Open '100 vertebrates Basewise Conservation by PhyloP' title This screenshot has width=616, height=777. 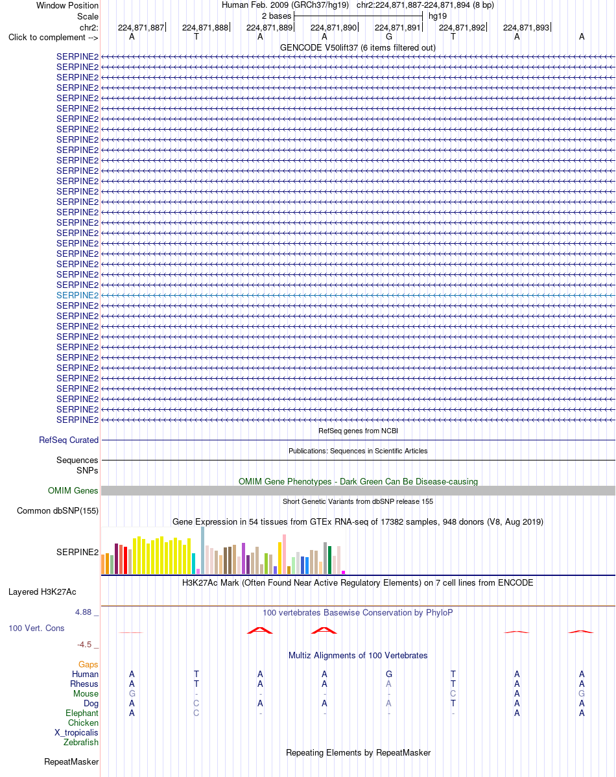[x=358, y=613]
